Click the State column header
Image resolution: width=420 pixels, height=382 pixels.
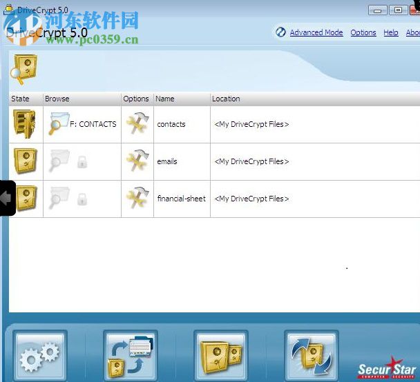click(x=26, y=99)
